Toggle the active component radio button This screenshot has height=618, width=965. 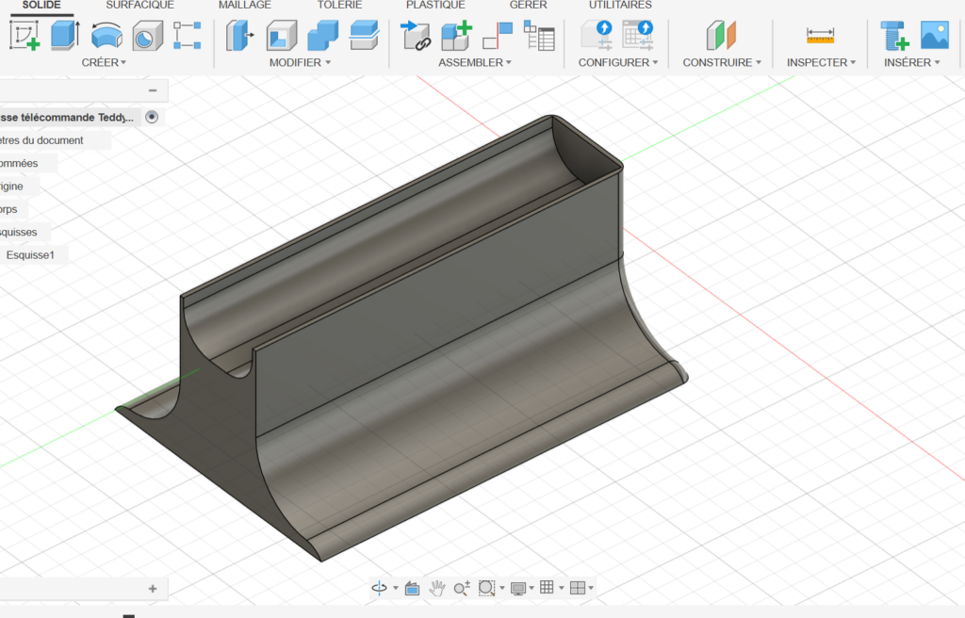[153, 117]
